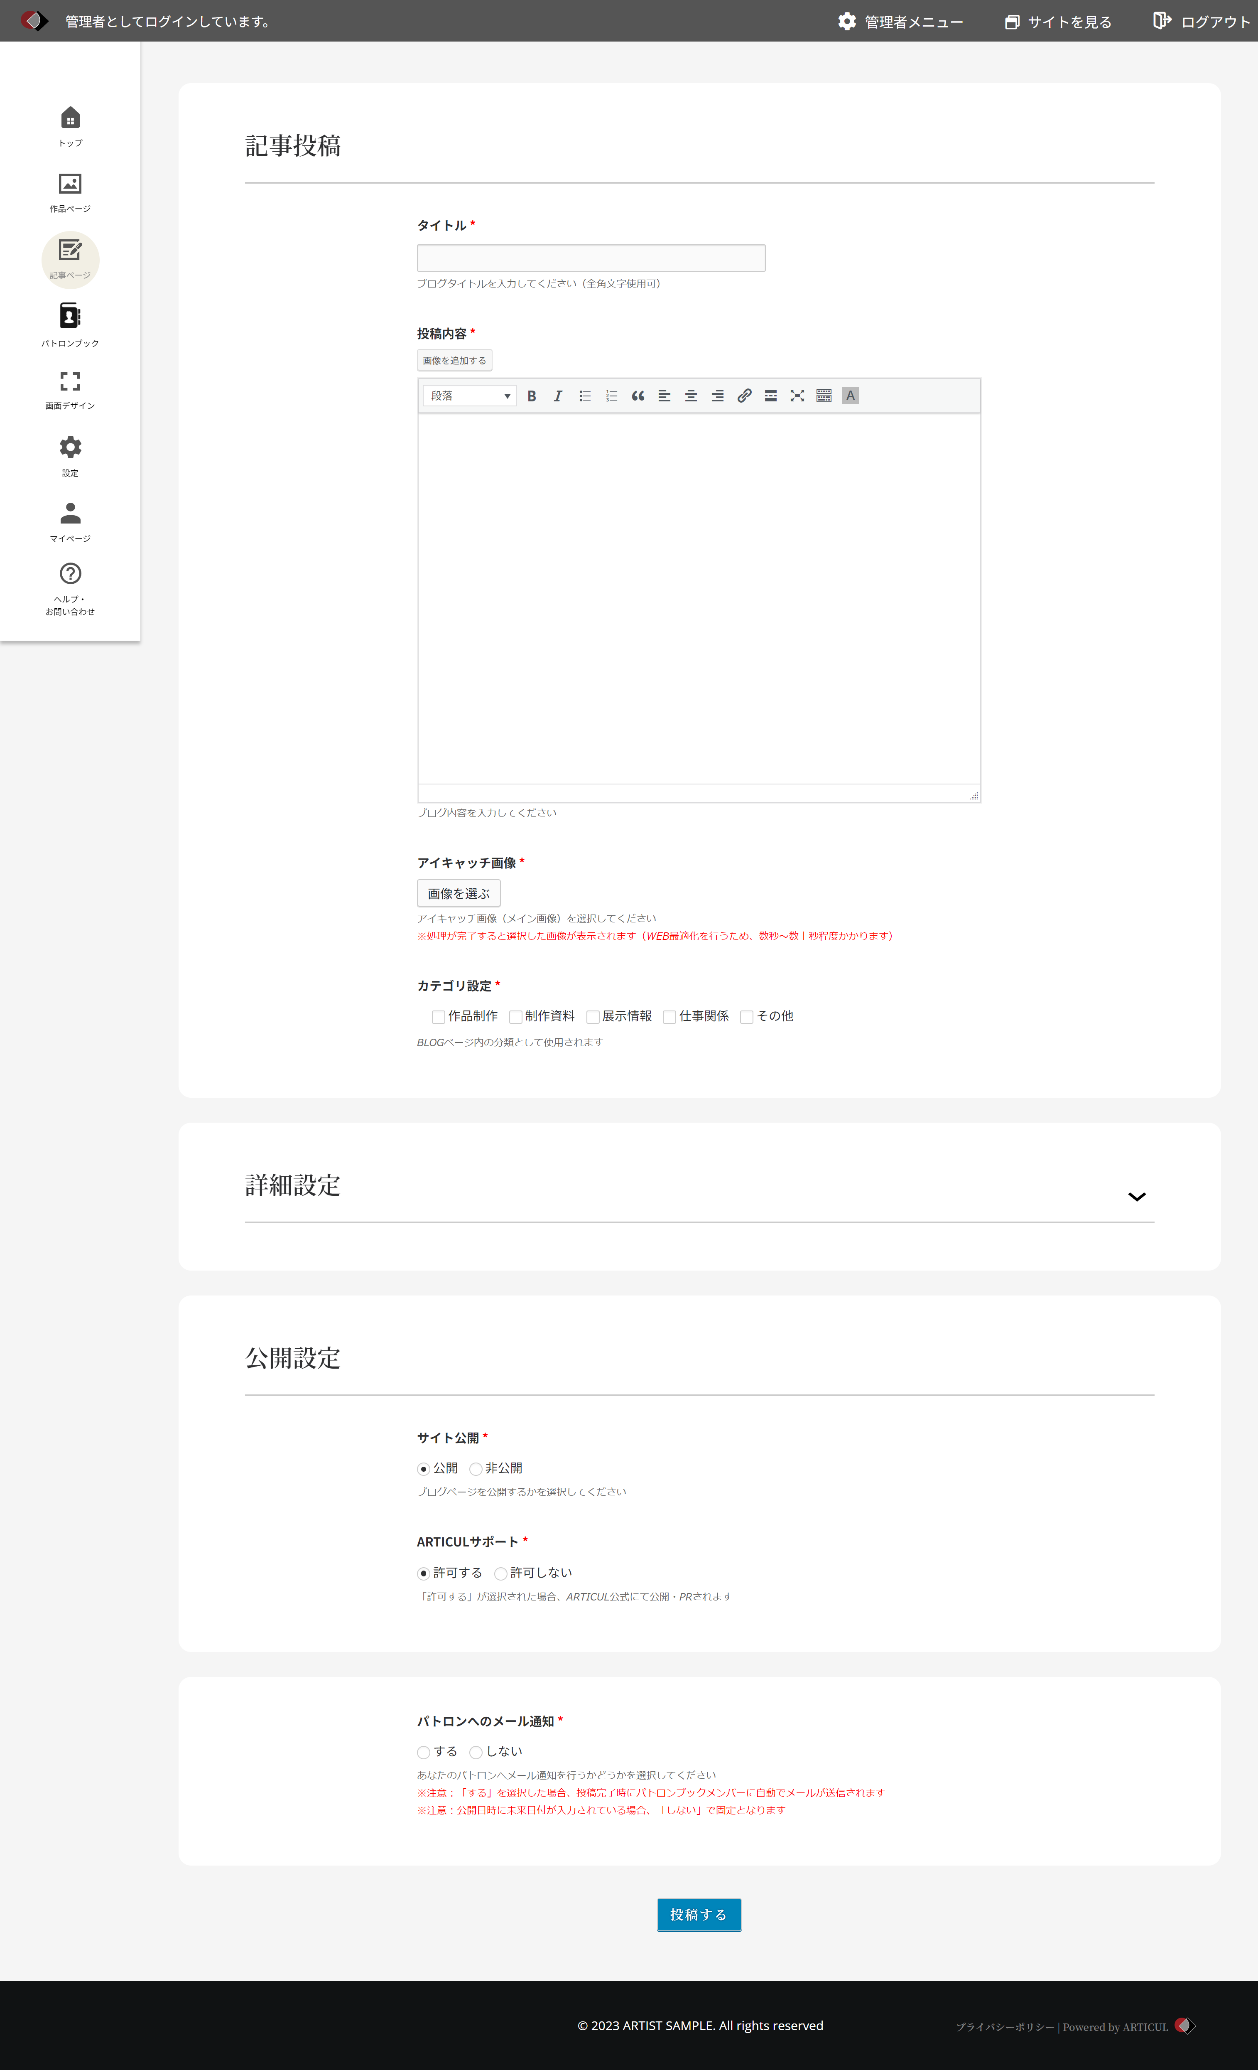Toggle bold formatting in the editor
The image size is (1258, 2070).
point(532,396)
